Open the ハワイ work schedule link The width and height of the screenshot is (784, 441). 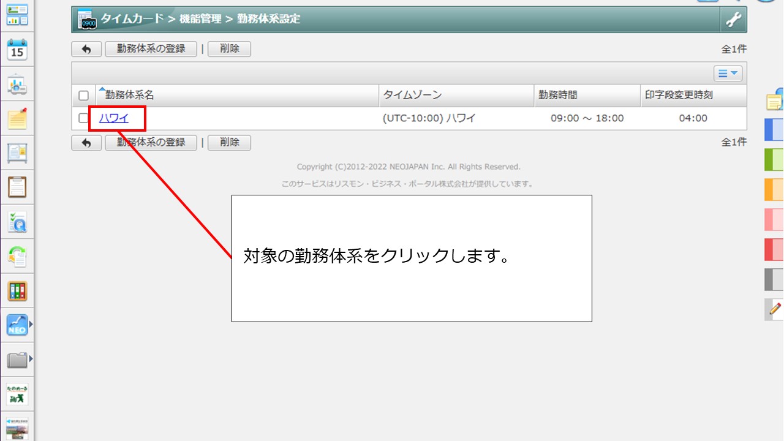(x=114, y=118)
